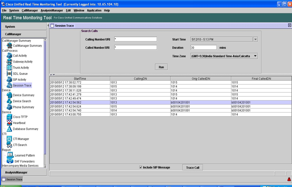Click Call Activity label in tree
The image size is (292, 187).
click(x=20, y=56)
